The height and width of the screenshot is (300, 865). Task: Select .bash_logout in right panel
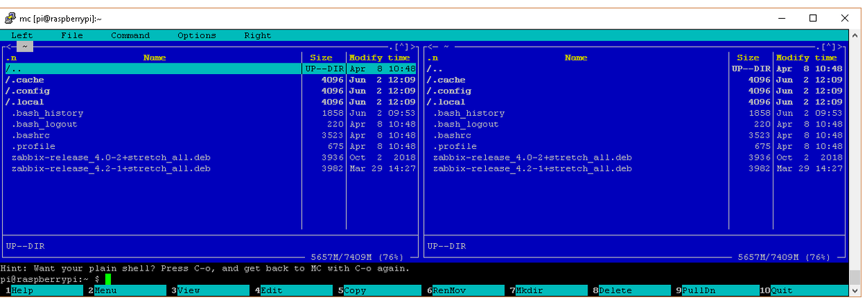[x=634, y=124]
